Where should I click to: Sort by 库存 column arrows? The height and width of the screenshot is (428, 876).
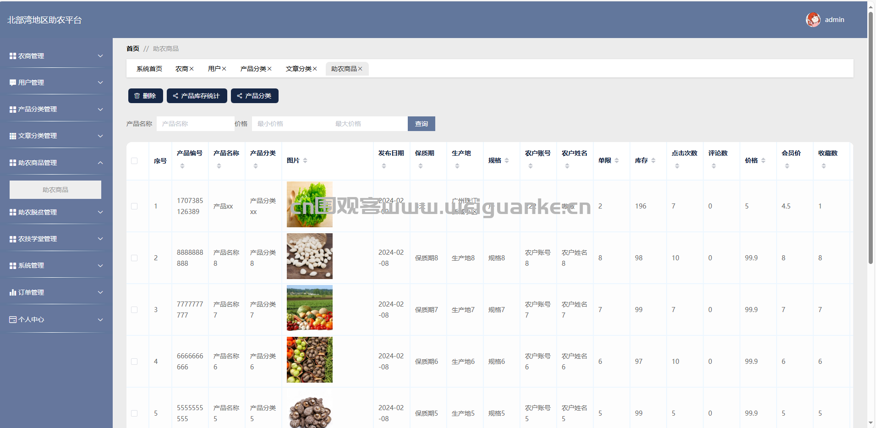tap(653, 160)
